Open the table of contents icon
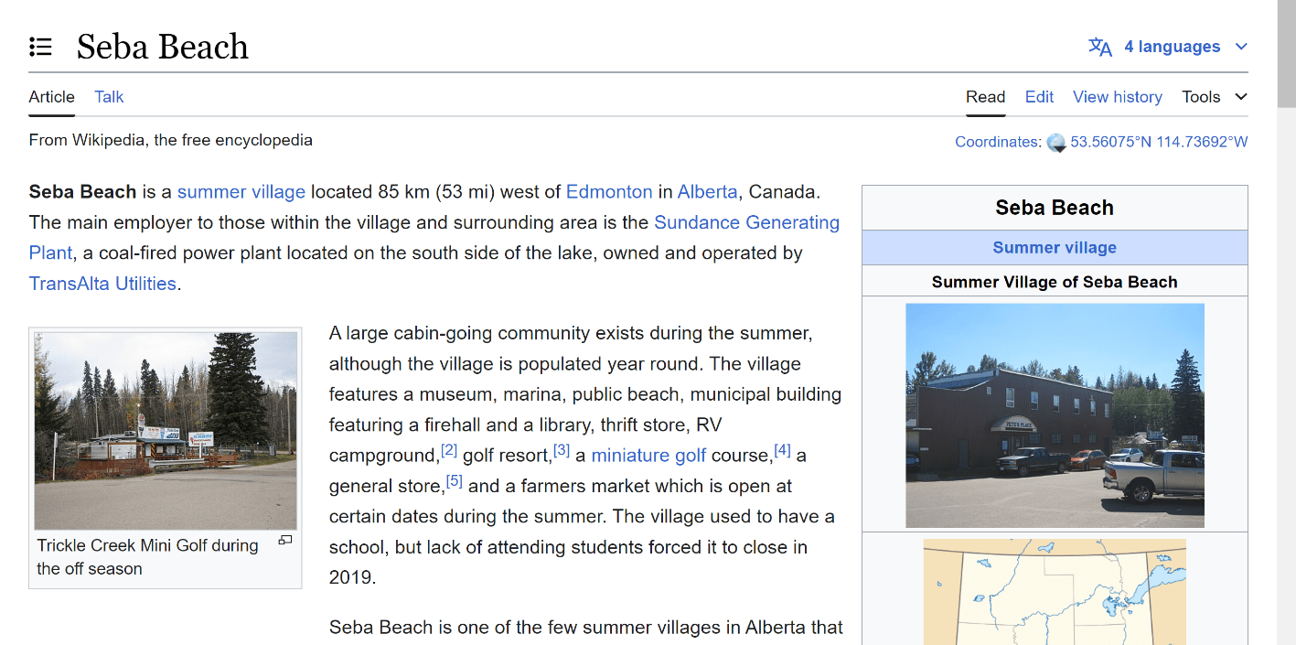Image resolution: width=1296 pixels, height=645 pixels. coord(40,47)
